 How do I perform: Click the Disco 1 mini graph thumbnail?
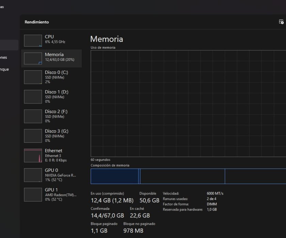[x=33, y=97]
